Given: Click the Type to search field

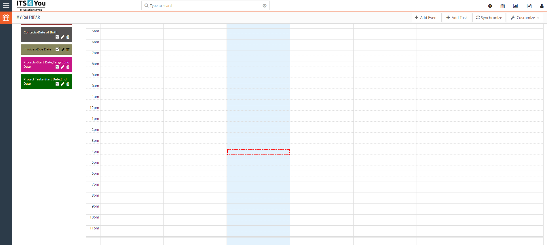Looking at the screenshot, I should click(x=202, y=6).
